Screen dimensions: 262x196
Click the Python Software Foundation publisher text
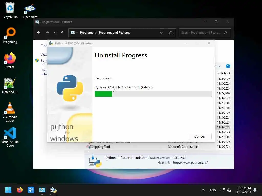pos(126,158)
